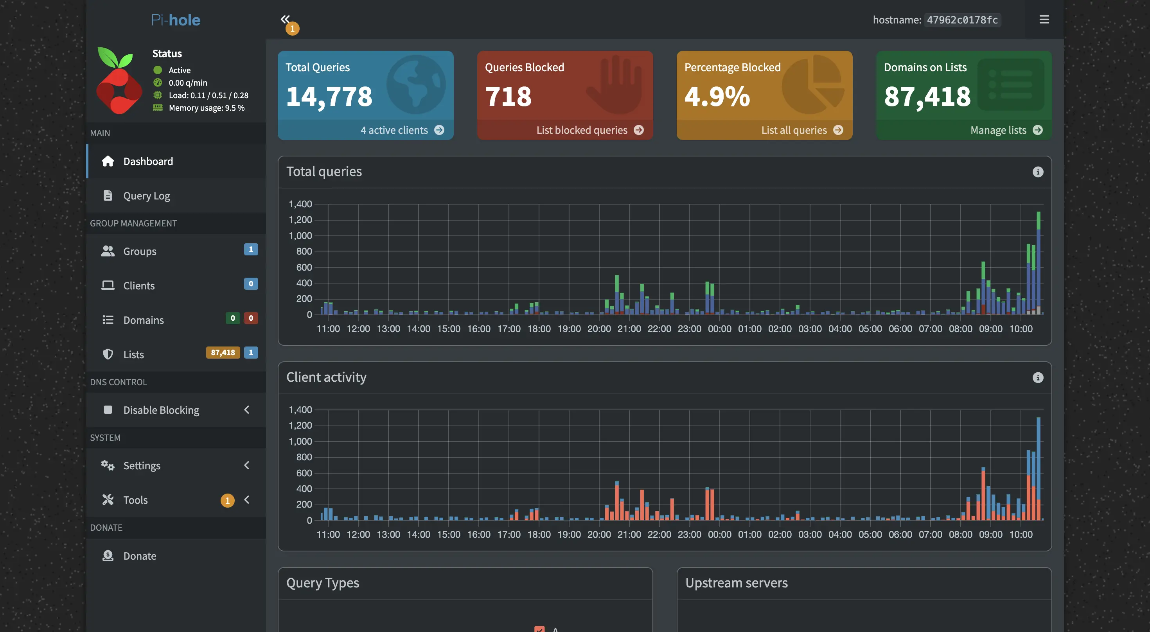Viewport: 1150px width, 632px height.
Task: Click the Total queries info toggle
Action: 1038,172
